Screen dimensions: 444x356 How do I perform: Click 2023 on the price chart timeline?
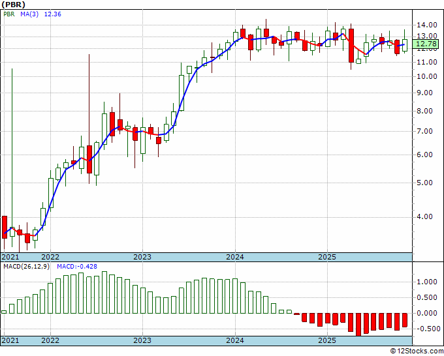[x=142, y=257]
